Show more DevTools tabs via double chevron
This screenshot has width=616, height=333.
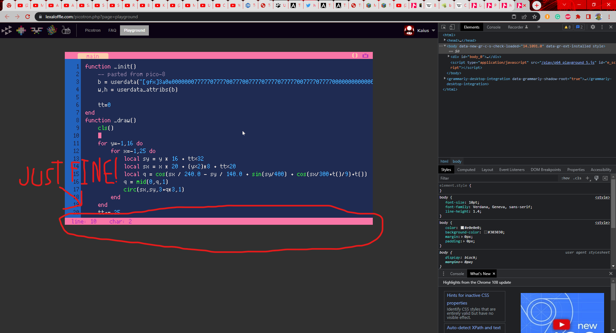539,27
